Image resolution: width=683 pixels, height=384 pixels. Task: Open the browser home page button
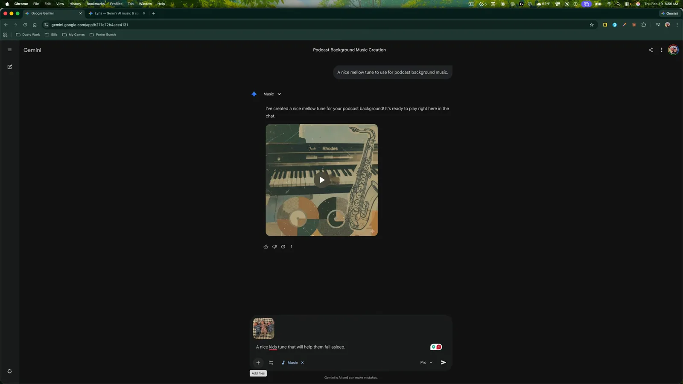click(35, 25)
